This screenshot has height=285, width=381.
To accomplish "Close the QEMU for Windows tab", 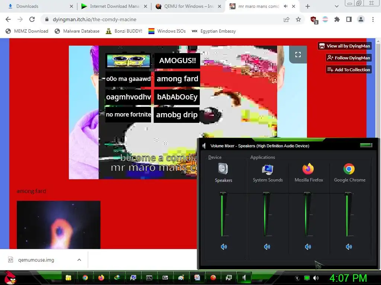I will click(220, 6).
